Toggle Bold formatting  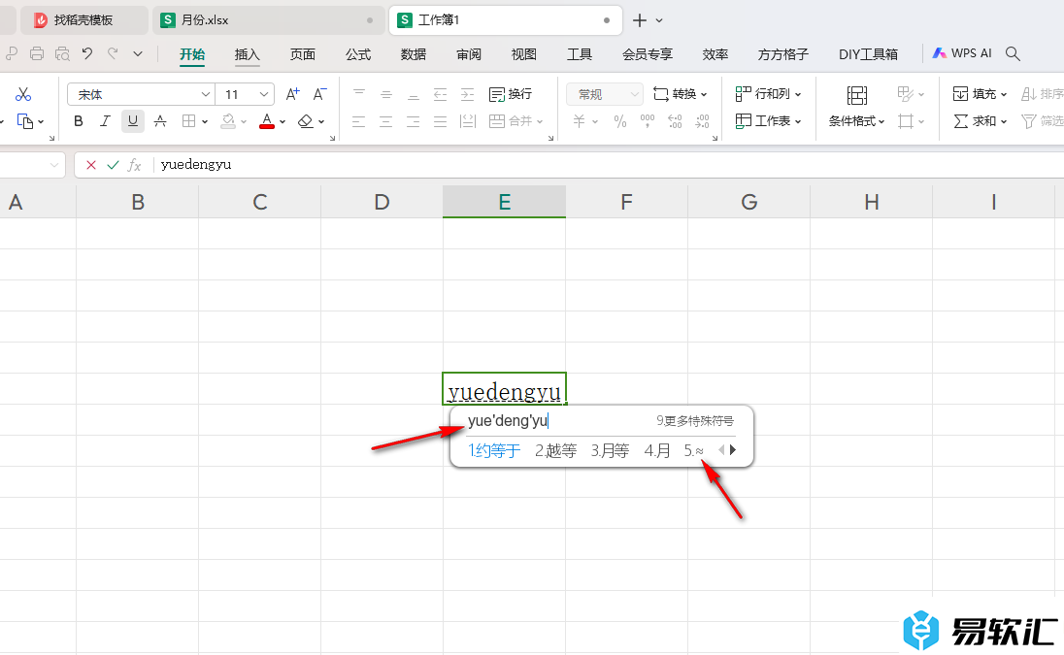click(79, 121)
